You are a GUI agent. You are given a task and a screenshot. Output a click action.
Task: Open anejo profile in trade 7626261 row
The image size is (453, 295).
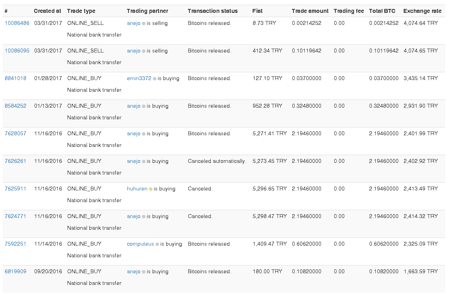point(134,161)
